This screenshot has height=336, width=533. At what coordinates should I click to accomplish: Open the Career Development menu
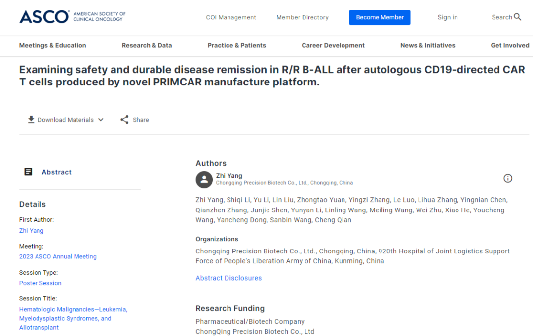pyautogui.click(x=333, y=45)
